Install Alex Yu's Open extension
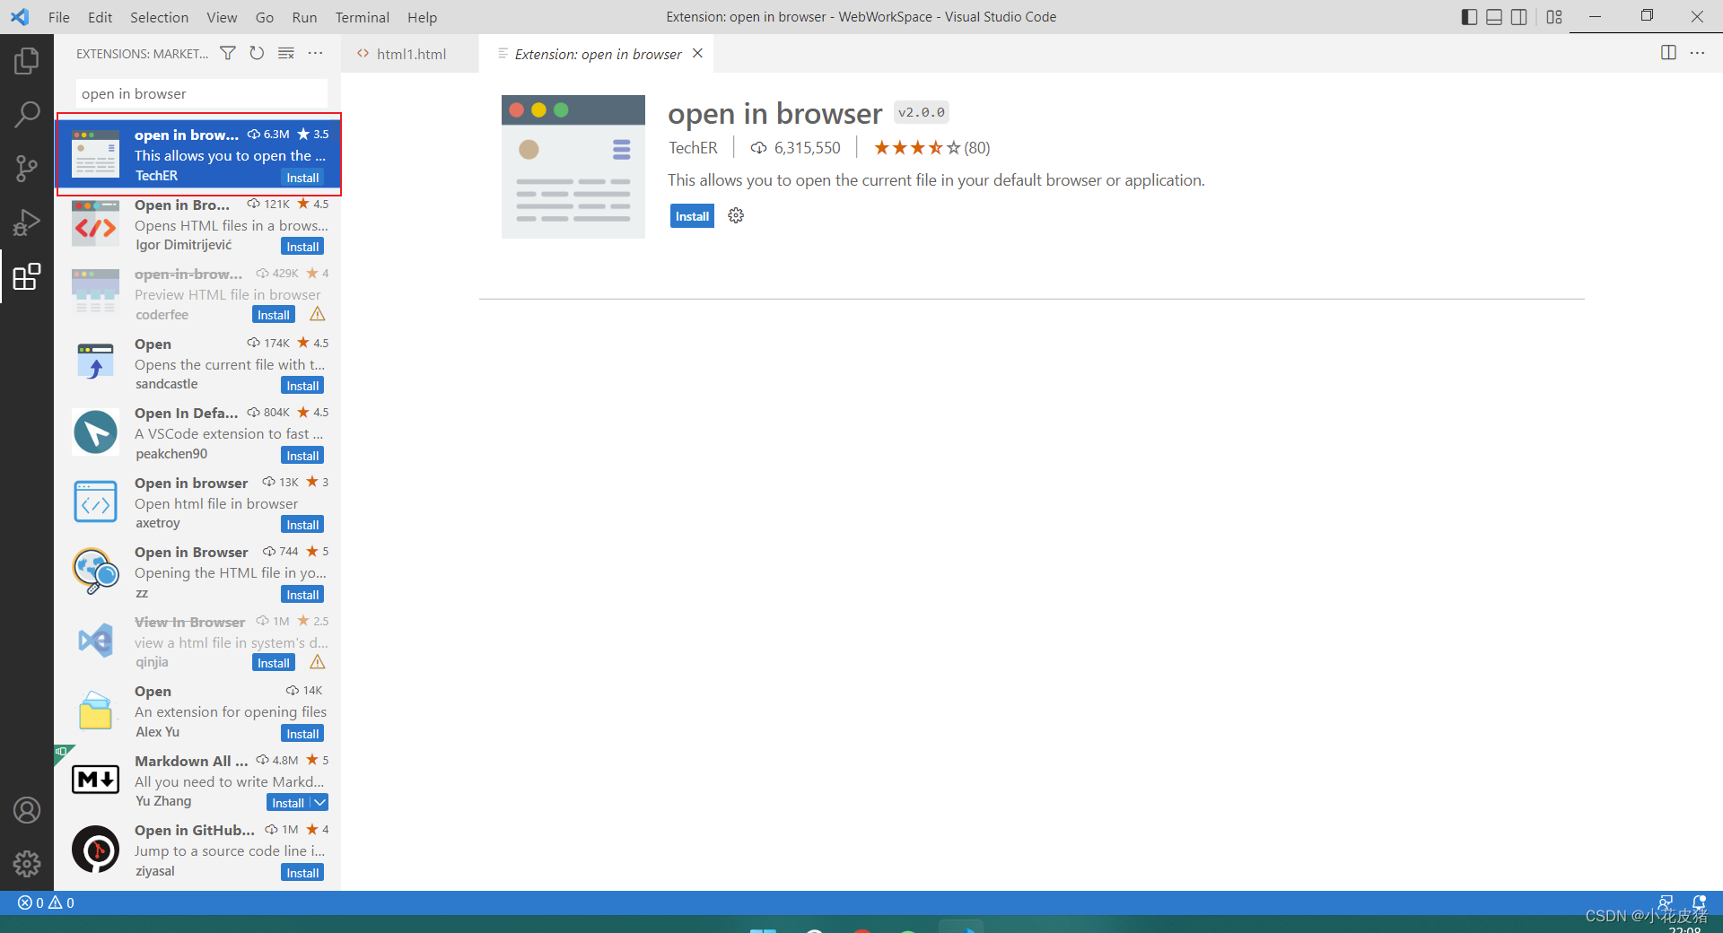 (302, 734)
